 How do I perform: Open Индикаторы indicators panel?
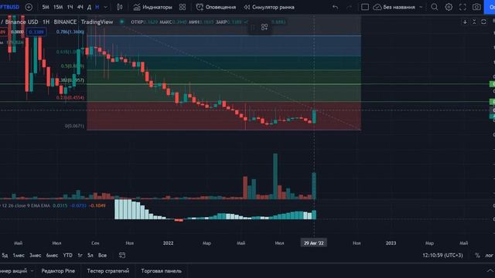(153, 7)
